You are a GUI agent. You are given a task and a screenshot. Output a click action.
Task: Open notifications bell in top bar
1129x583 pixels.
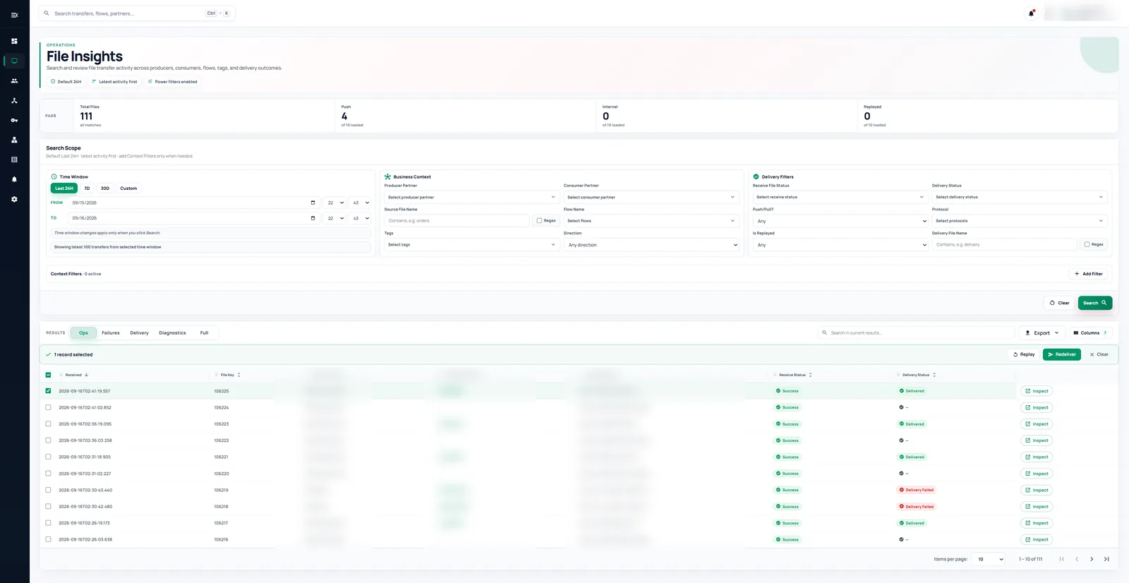[x=1031, y=13]
